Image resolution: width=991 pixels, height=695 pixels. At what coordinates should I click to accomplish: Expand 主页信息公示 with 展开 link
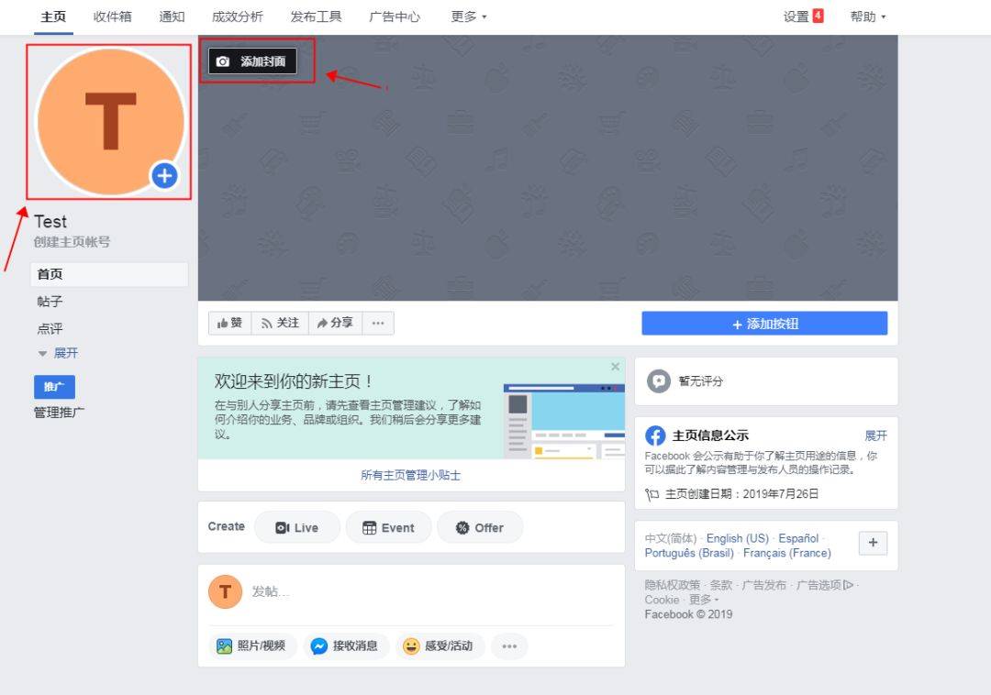click(x=876, y=436)
